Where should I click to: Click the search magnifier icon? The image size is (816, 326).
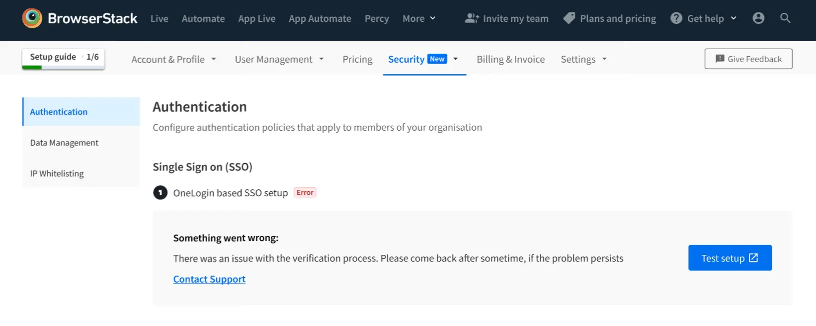pos(785,18)
